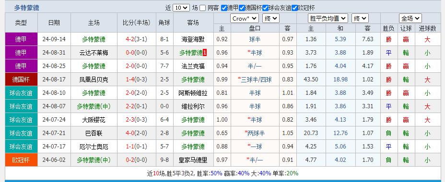The height and width of the screenshot is (182, 445).
Task: Click the *一球 handicap value
Action: [x=255, y=147]
